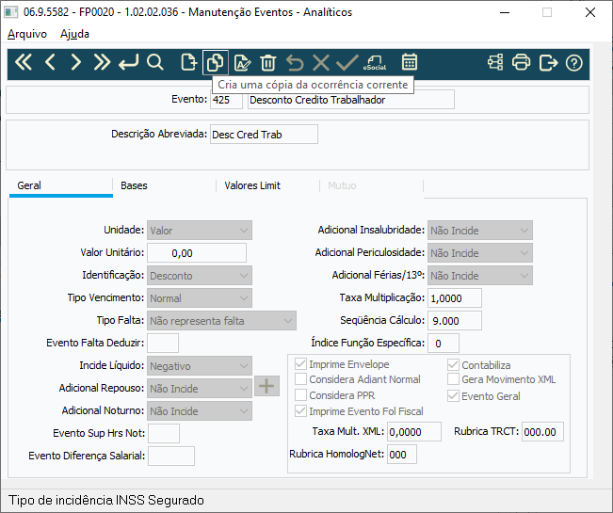Viewport: 613px width, 513px height.
Task: Toggle the Contabiliza checkbox
Action: tap(453, 364)
